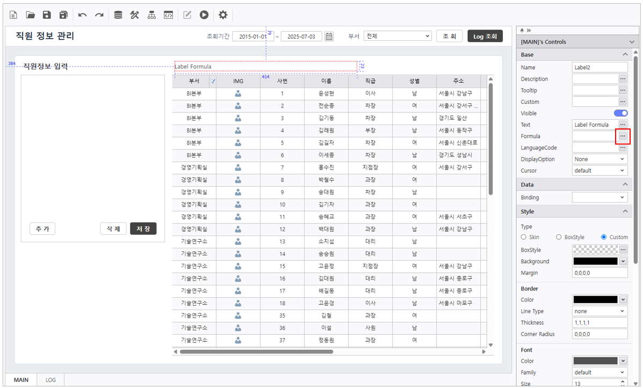Select the Skin style type radio

pyautogui.click(x=524, y=237)
